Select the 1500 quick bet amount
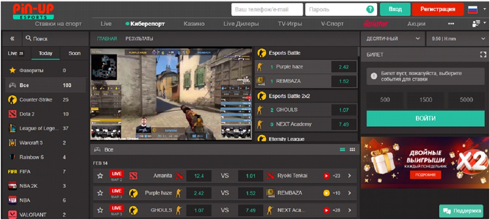490x220 pixels. pos(426,100)
